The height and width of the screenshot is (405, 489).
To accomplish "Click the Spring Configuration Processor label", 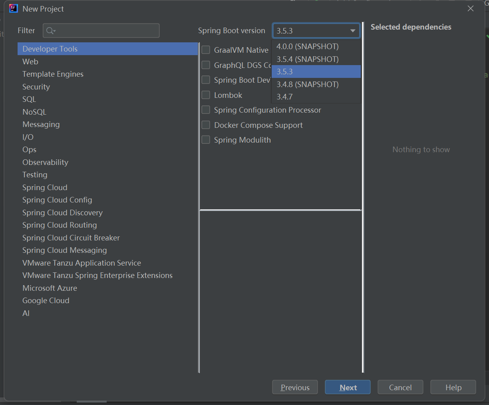I will tap(268, 110).
